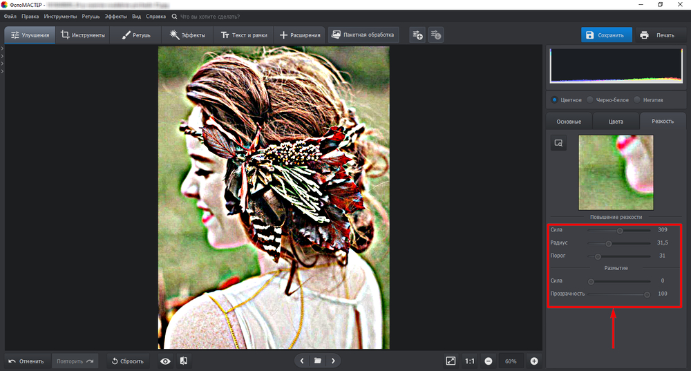Viewport: 691px width, 371px height.
Task: Go to the next photo arrow
Action: tap(334, 361)
